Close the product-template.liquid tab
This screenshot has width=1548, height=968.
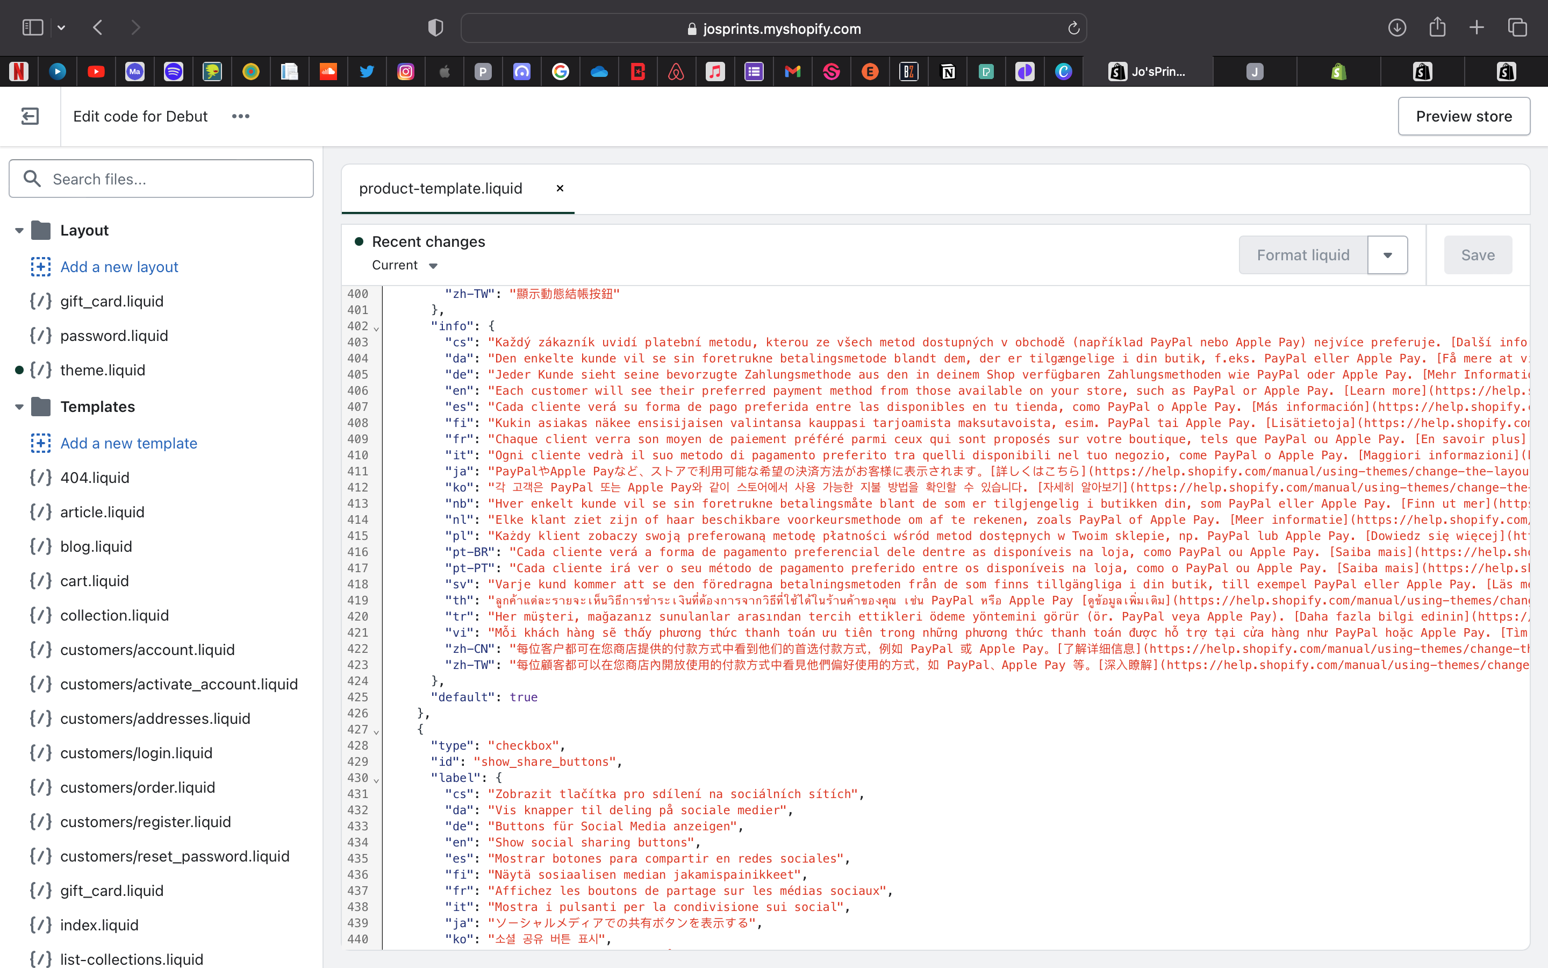[x=560, y=188]
